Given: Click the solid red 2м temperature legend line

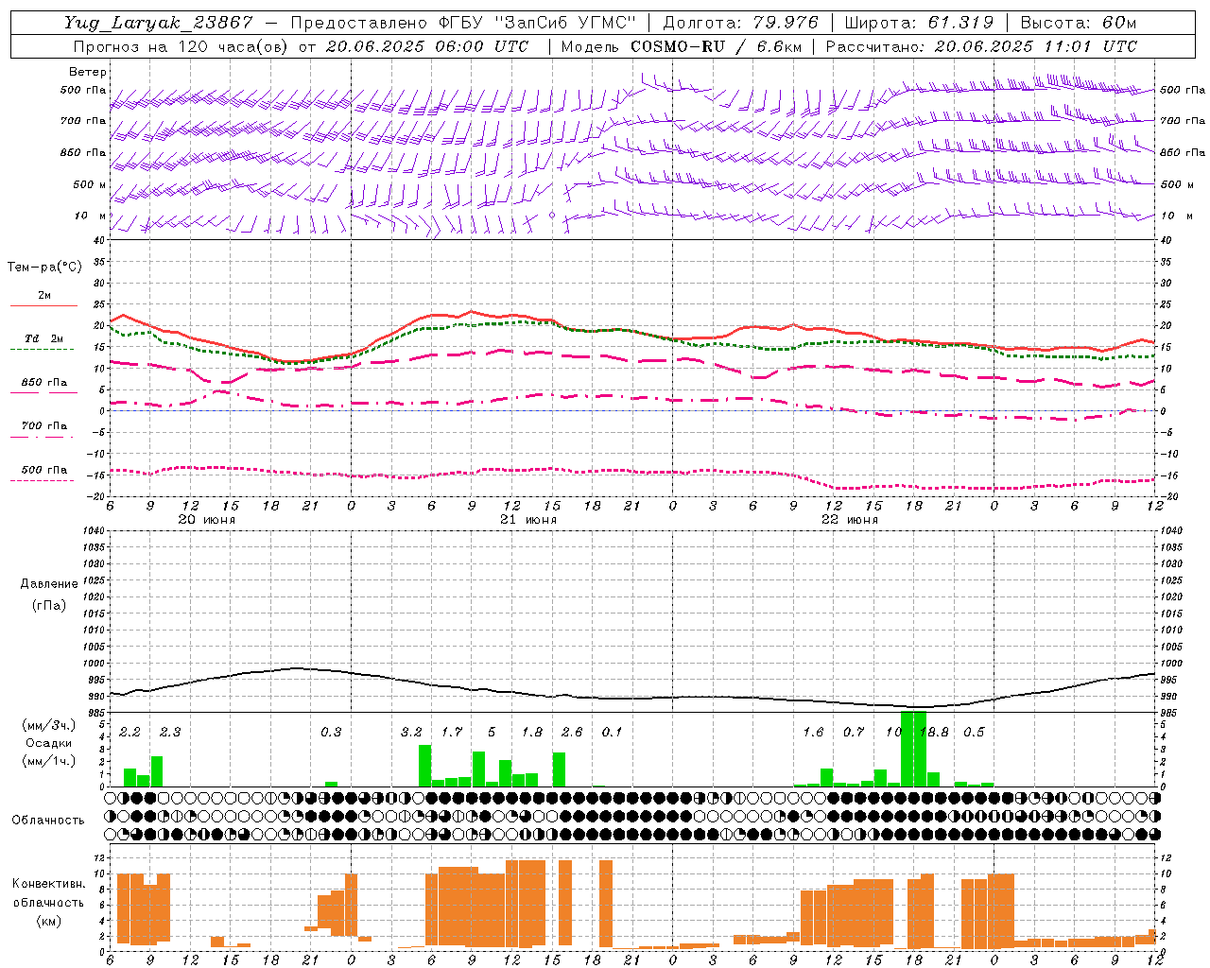Looking at the screenshot, I should point(43,306).
